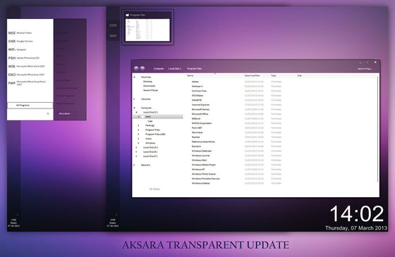Click the Explorer vertical scrollbar
The width and height of the screenshot is (395, 257).
[x=377, y=128]
